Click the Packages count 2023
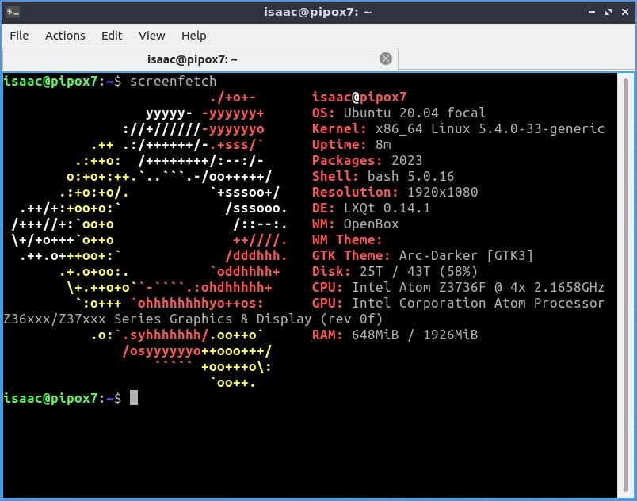The image size is (637, 501). coord(406,160)
